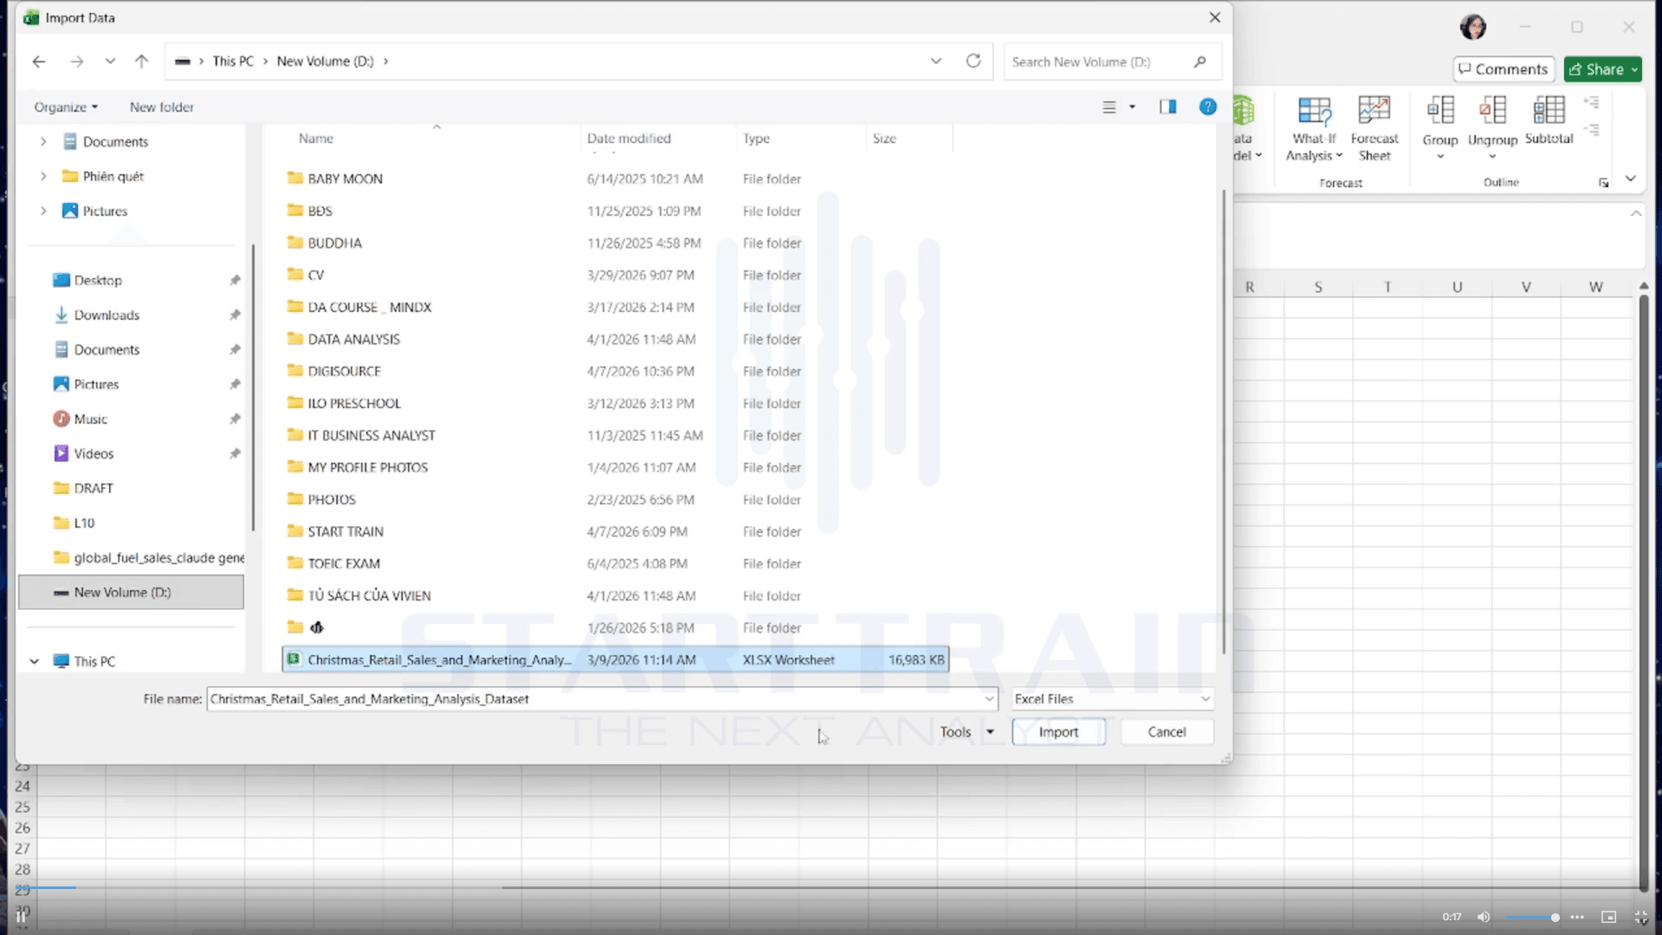The width and height of the screenshot is (1662, 935).
Task: Open the Videos quick access folder
Action: coord(94,453)
